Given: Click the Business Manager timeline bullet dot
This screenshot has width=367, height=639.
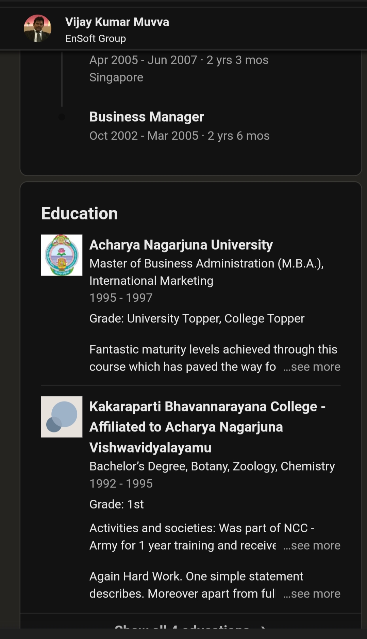Looking at the screenshot, I should point(62,117).
